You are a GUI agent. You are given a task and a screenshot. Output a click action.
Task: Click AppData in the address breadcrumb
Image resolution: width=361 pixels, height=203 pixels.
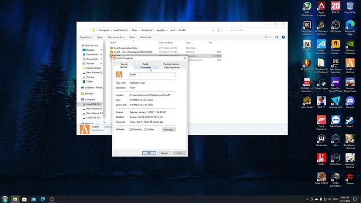161,30
